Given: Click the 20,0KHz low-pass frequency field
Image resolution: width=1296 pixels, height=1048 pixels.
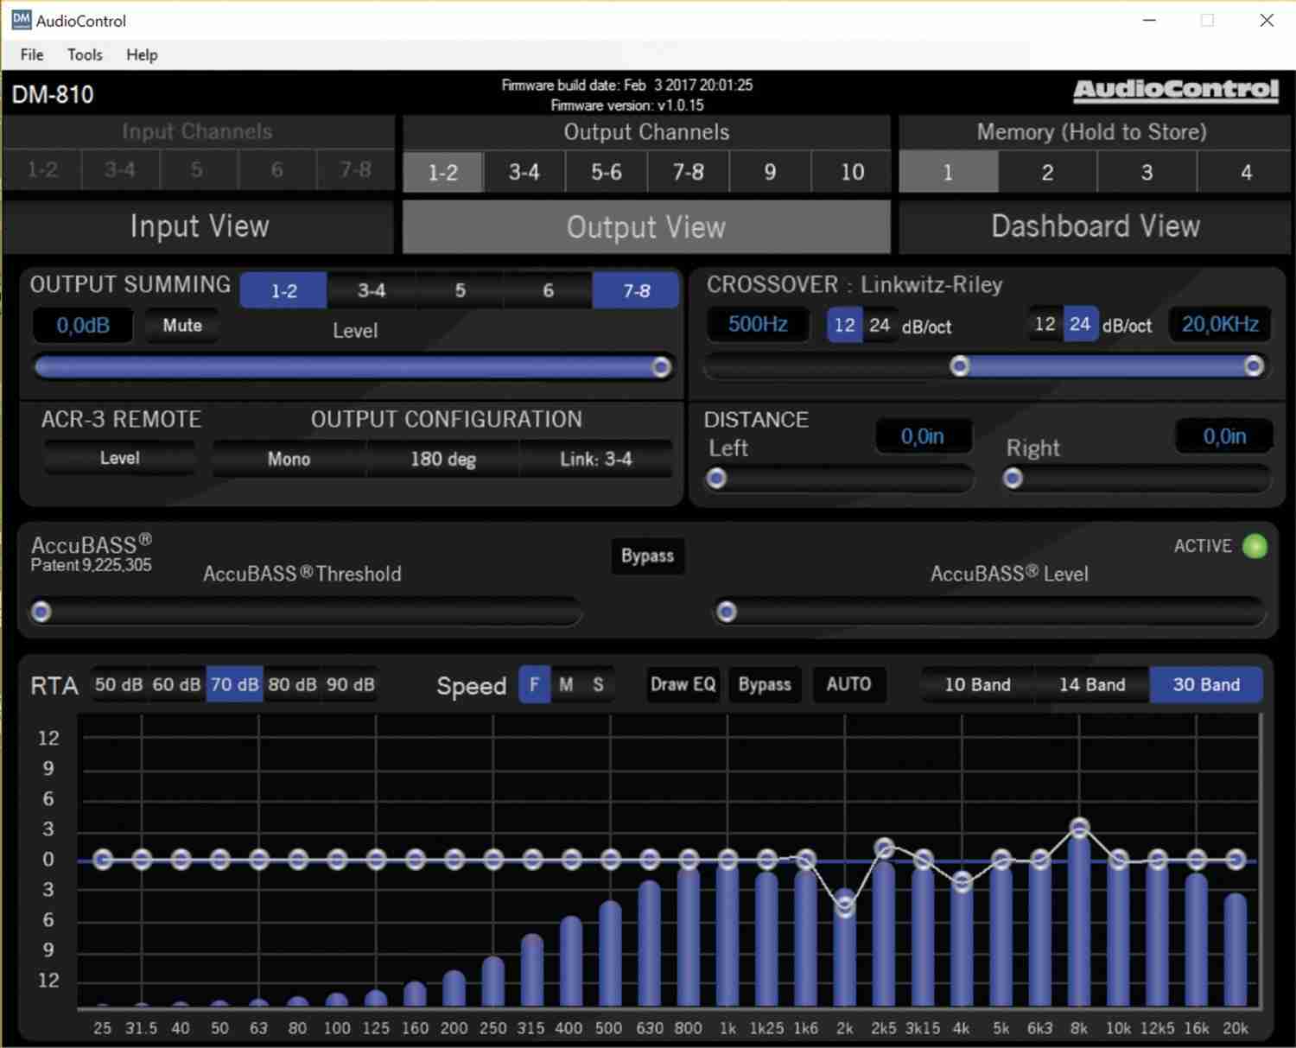Looking at the screenshot, I should 1220,324.
